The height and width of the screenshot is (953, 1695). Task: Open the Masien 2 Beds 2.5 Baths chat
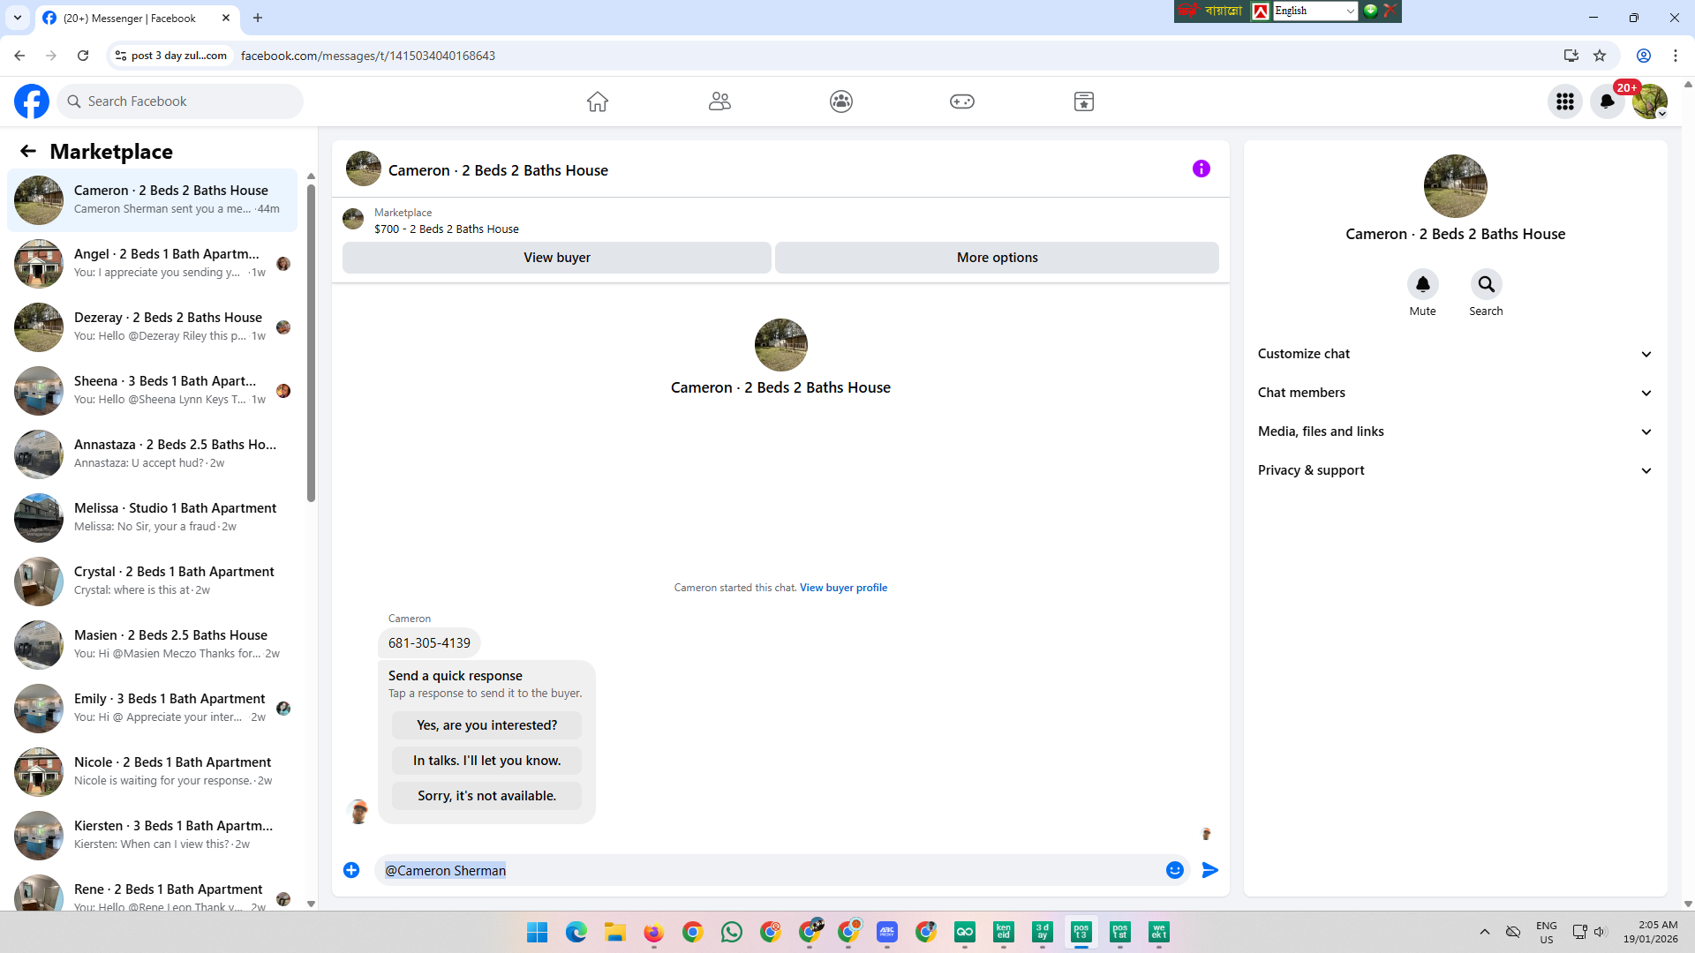point(153,645)
